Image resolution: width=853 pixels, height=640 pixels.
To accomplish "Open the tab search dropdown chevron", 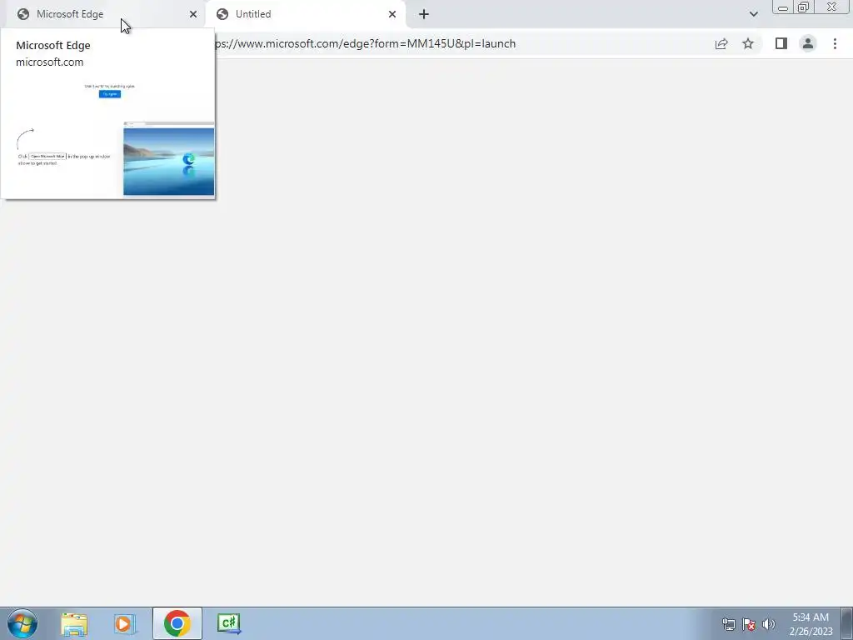I will [x=753, y=14].
